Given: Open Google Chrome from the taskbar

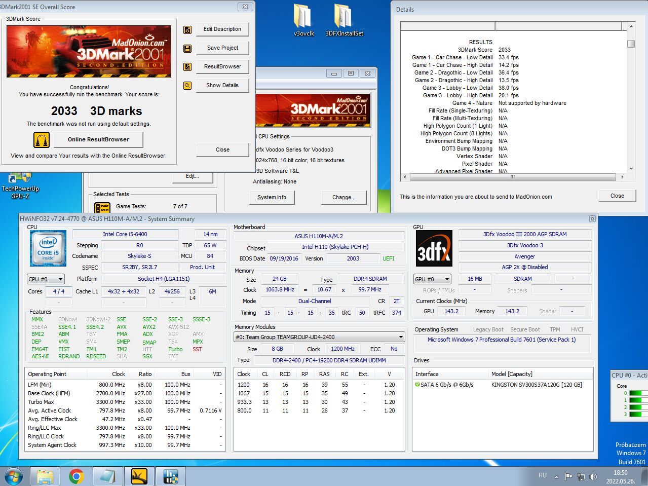Looking at the screenshot, I should (x=77, y=476).
